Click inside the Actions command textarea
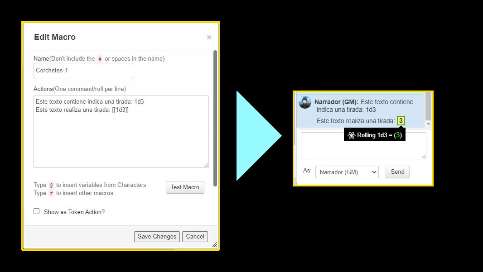Screen dimensions: 483x272 tap(121, 131)
